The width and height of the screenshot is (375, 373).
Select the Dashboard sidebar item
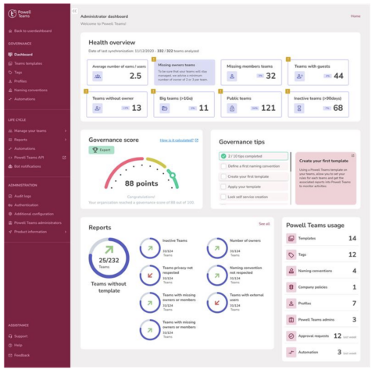pyautogui.click(x=20, y=55)
